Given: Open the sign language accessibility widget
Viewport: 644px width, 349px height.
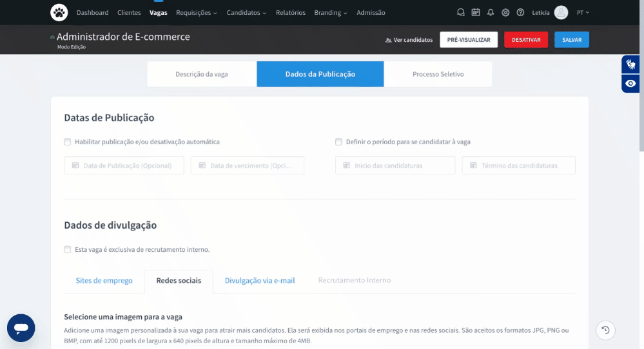Looking at the screenshot, I should click(x=630, y=64).
